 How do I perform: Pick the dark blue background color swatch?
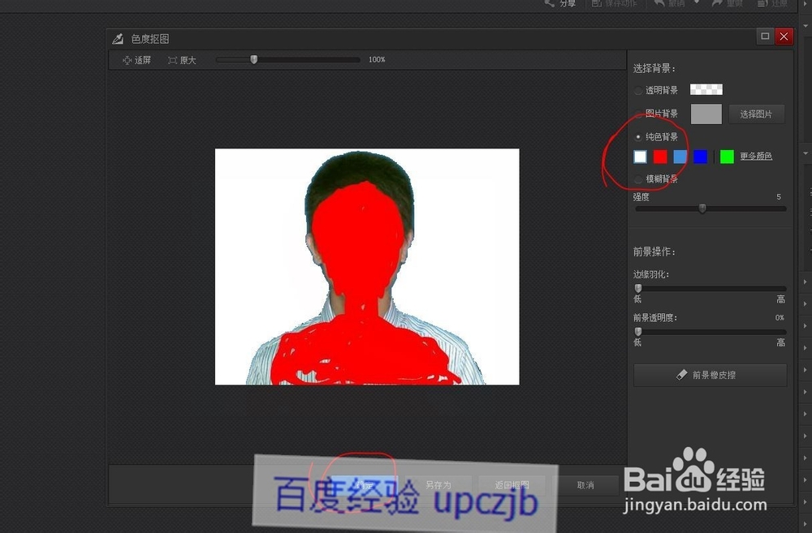point(700,157)
